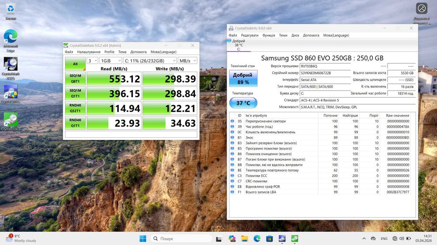Run the SEQ1M Q1T1 test

(x=75, y=93)
